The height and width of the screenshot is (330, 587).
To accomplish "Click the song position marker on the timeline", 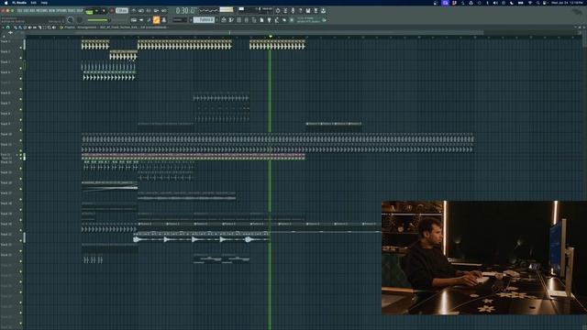I will coord(271,37).
